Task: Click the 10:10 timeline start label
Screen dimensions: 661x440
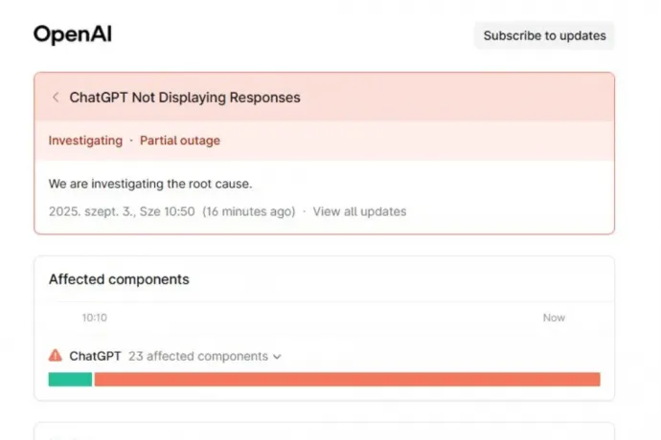Action: tap(94, 318)
